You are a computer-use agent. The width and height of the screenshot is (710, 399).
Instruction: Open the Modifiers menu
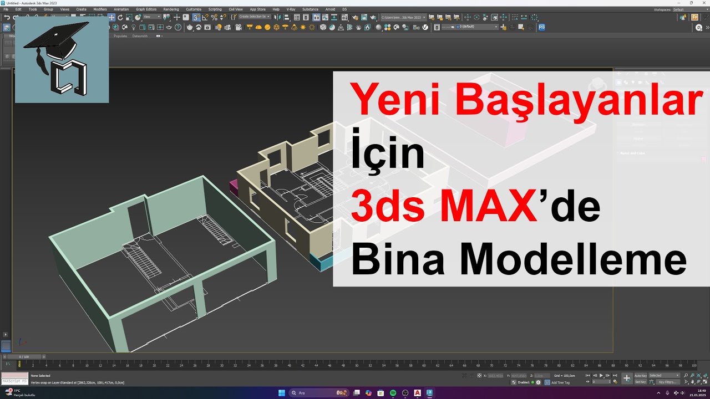(x=100, y=9)
